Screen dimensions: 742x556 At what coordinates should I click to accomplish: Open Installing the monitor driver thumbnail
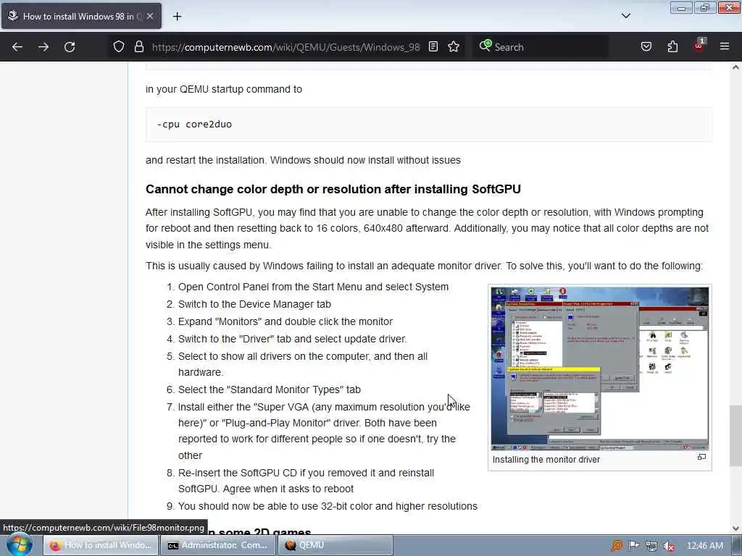pyautogui.click(x=599, y=368)
